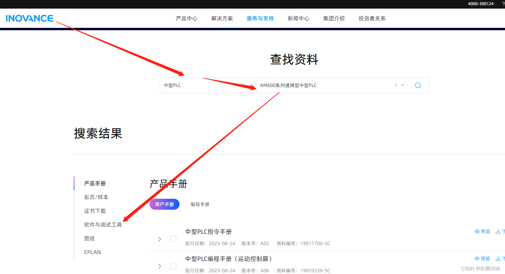Click the INOVANCE logo

pyautogui.click(x=29, y=18)
